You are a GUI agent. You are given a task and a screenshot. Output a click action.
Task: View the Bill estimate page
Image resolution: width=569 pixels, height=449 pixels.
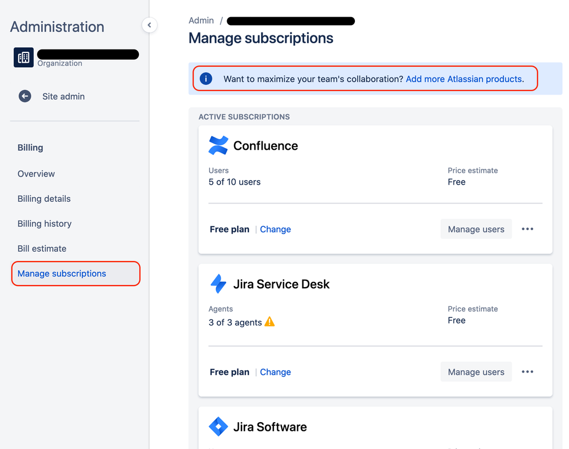tap(42, 248)
